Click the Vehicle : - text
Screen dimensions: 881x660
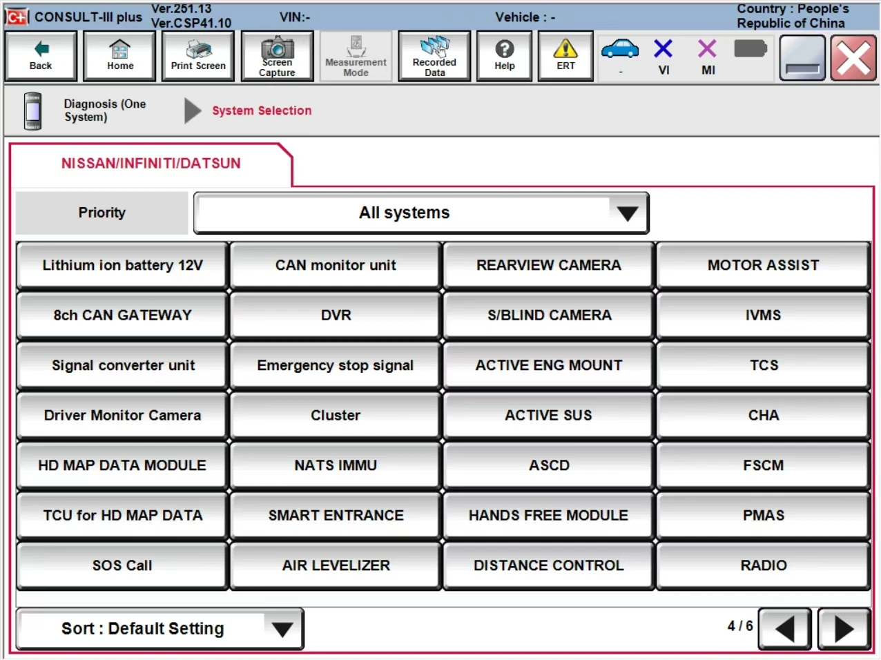(x=525, y=17)
